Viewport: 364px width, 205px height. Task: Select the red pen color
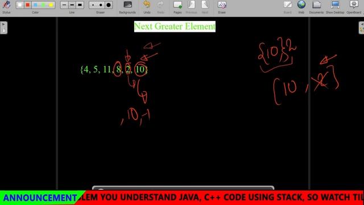click(28, 5)
